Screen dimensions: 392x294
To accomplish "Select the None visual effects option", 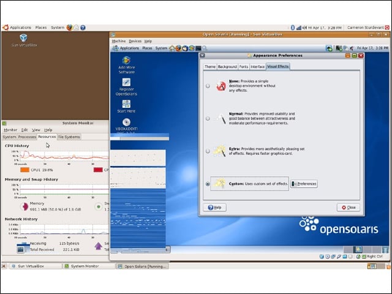I will (208, 86).
